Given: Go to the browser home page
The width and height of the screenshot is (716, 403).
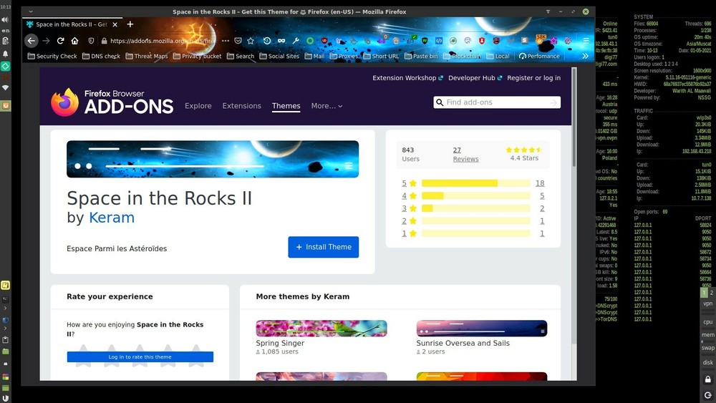Looking at the screenshot, I should pyautogui.click(x=74, y=41).
